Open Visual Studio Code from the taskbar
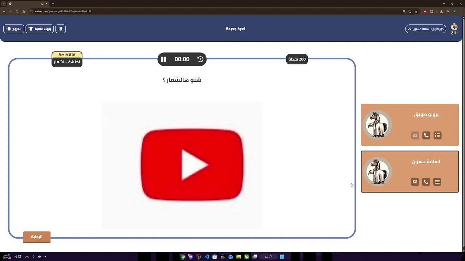Viewport: 465px width, 261px height. tap(206, 257)
